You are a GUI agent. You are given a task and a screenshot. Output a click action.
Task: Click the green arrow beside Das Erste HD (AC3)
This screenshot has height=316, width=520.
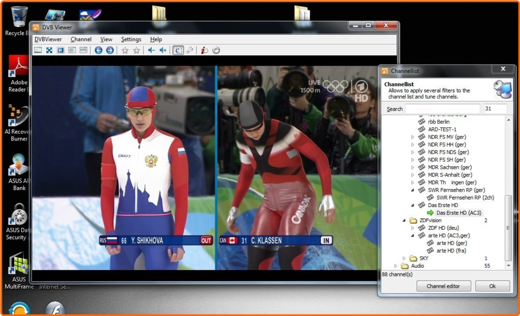pyautogui.click(x=430, y=213)
